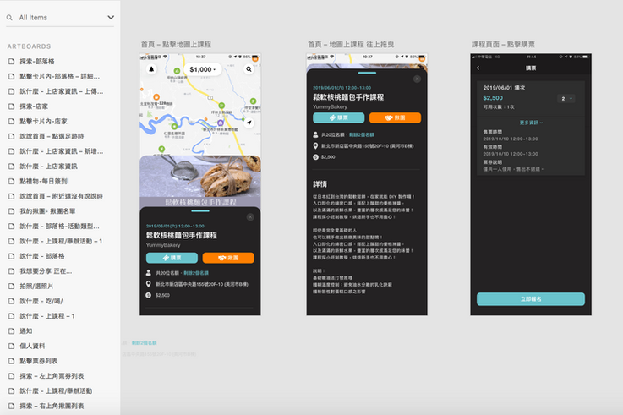Click the teal 購票 button in the first artboard
This screenshot has width=623, height=415.
coord(172,258)
